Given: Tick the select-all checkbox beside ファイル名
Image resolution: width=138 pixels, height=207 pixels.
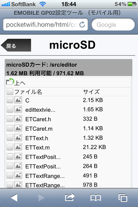Looking at the screenshot, I should coord(10,92).
